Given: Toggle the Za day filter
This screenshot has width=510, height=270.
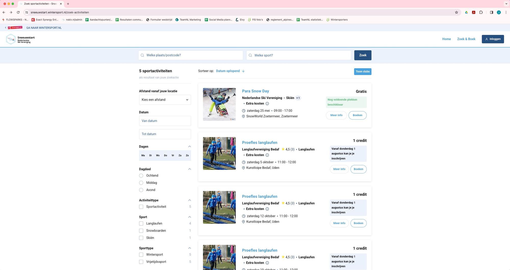Looking at the screenshot, I should tap(180, 156).
